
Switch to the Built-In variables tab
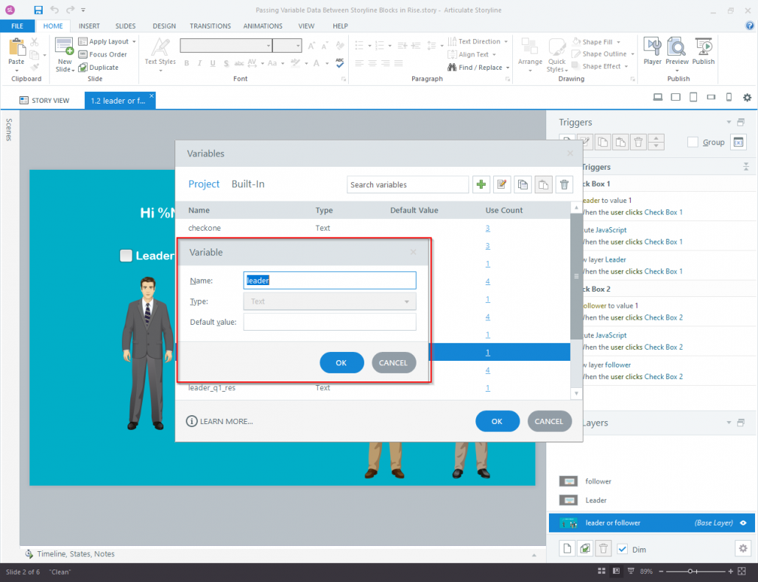(x=247, y=184)
